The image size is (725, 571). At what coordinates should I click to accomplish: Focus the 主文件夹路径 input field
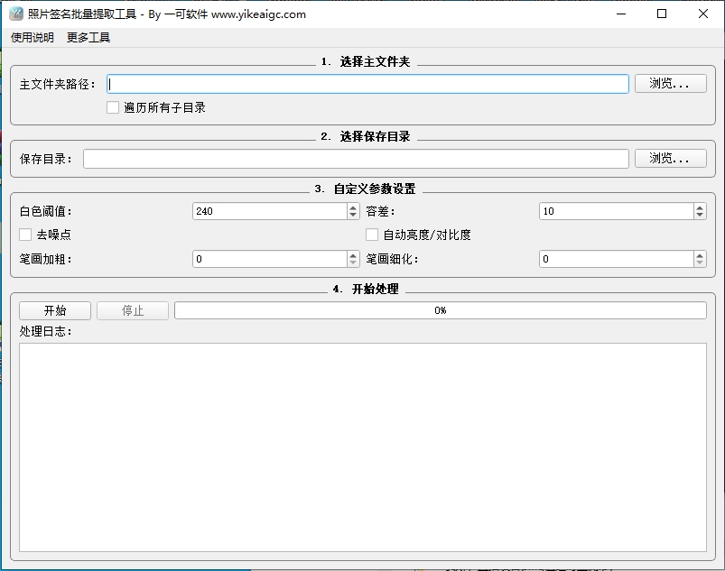pos(367,84)
